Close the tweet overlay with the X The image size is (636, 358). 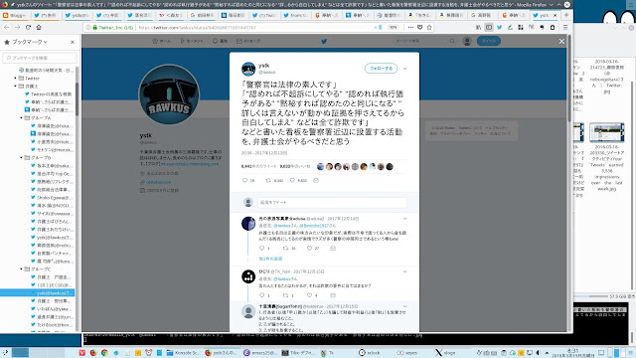click(561, 41)
